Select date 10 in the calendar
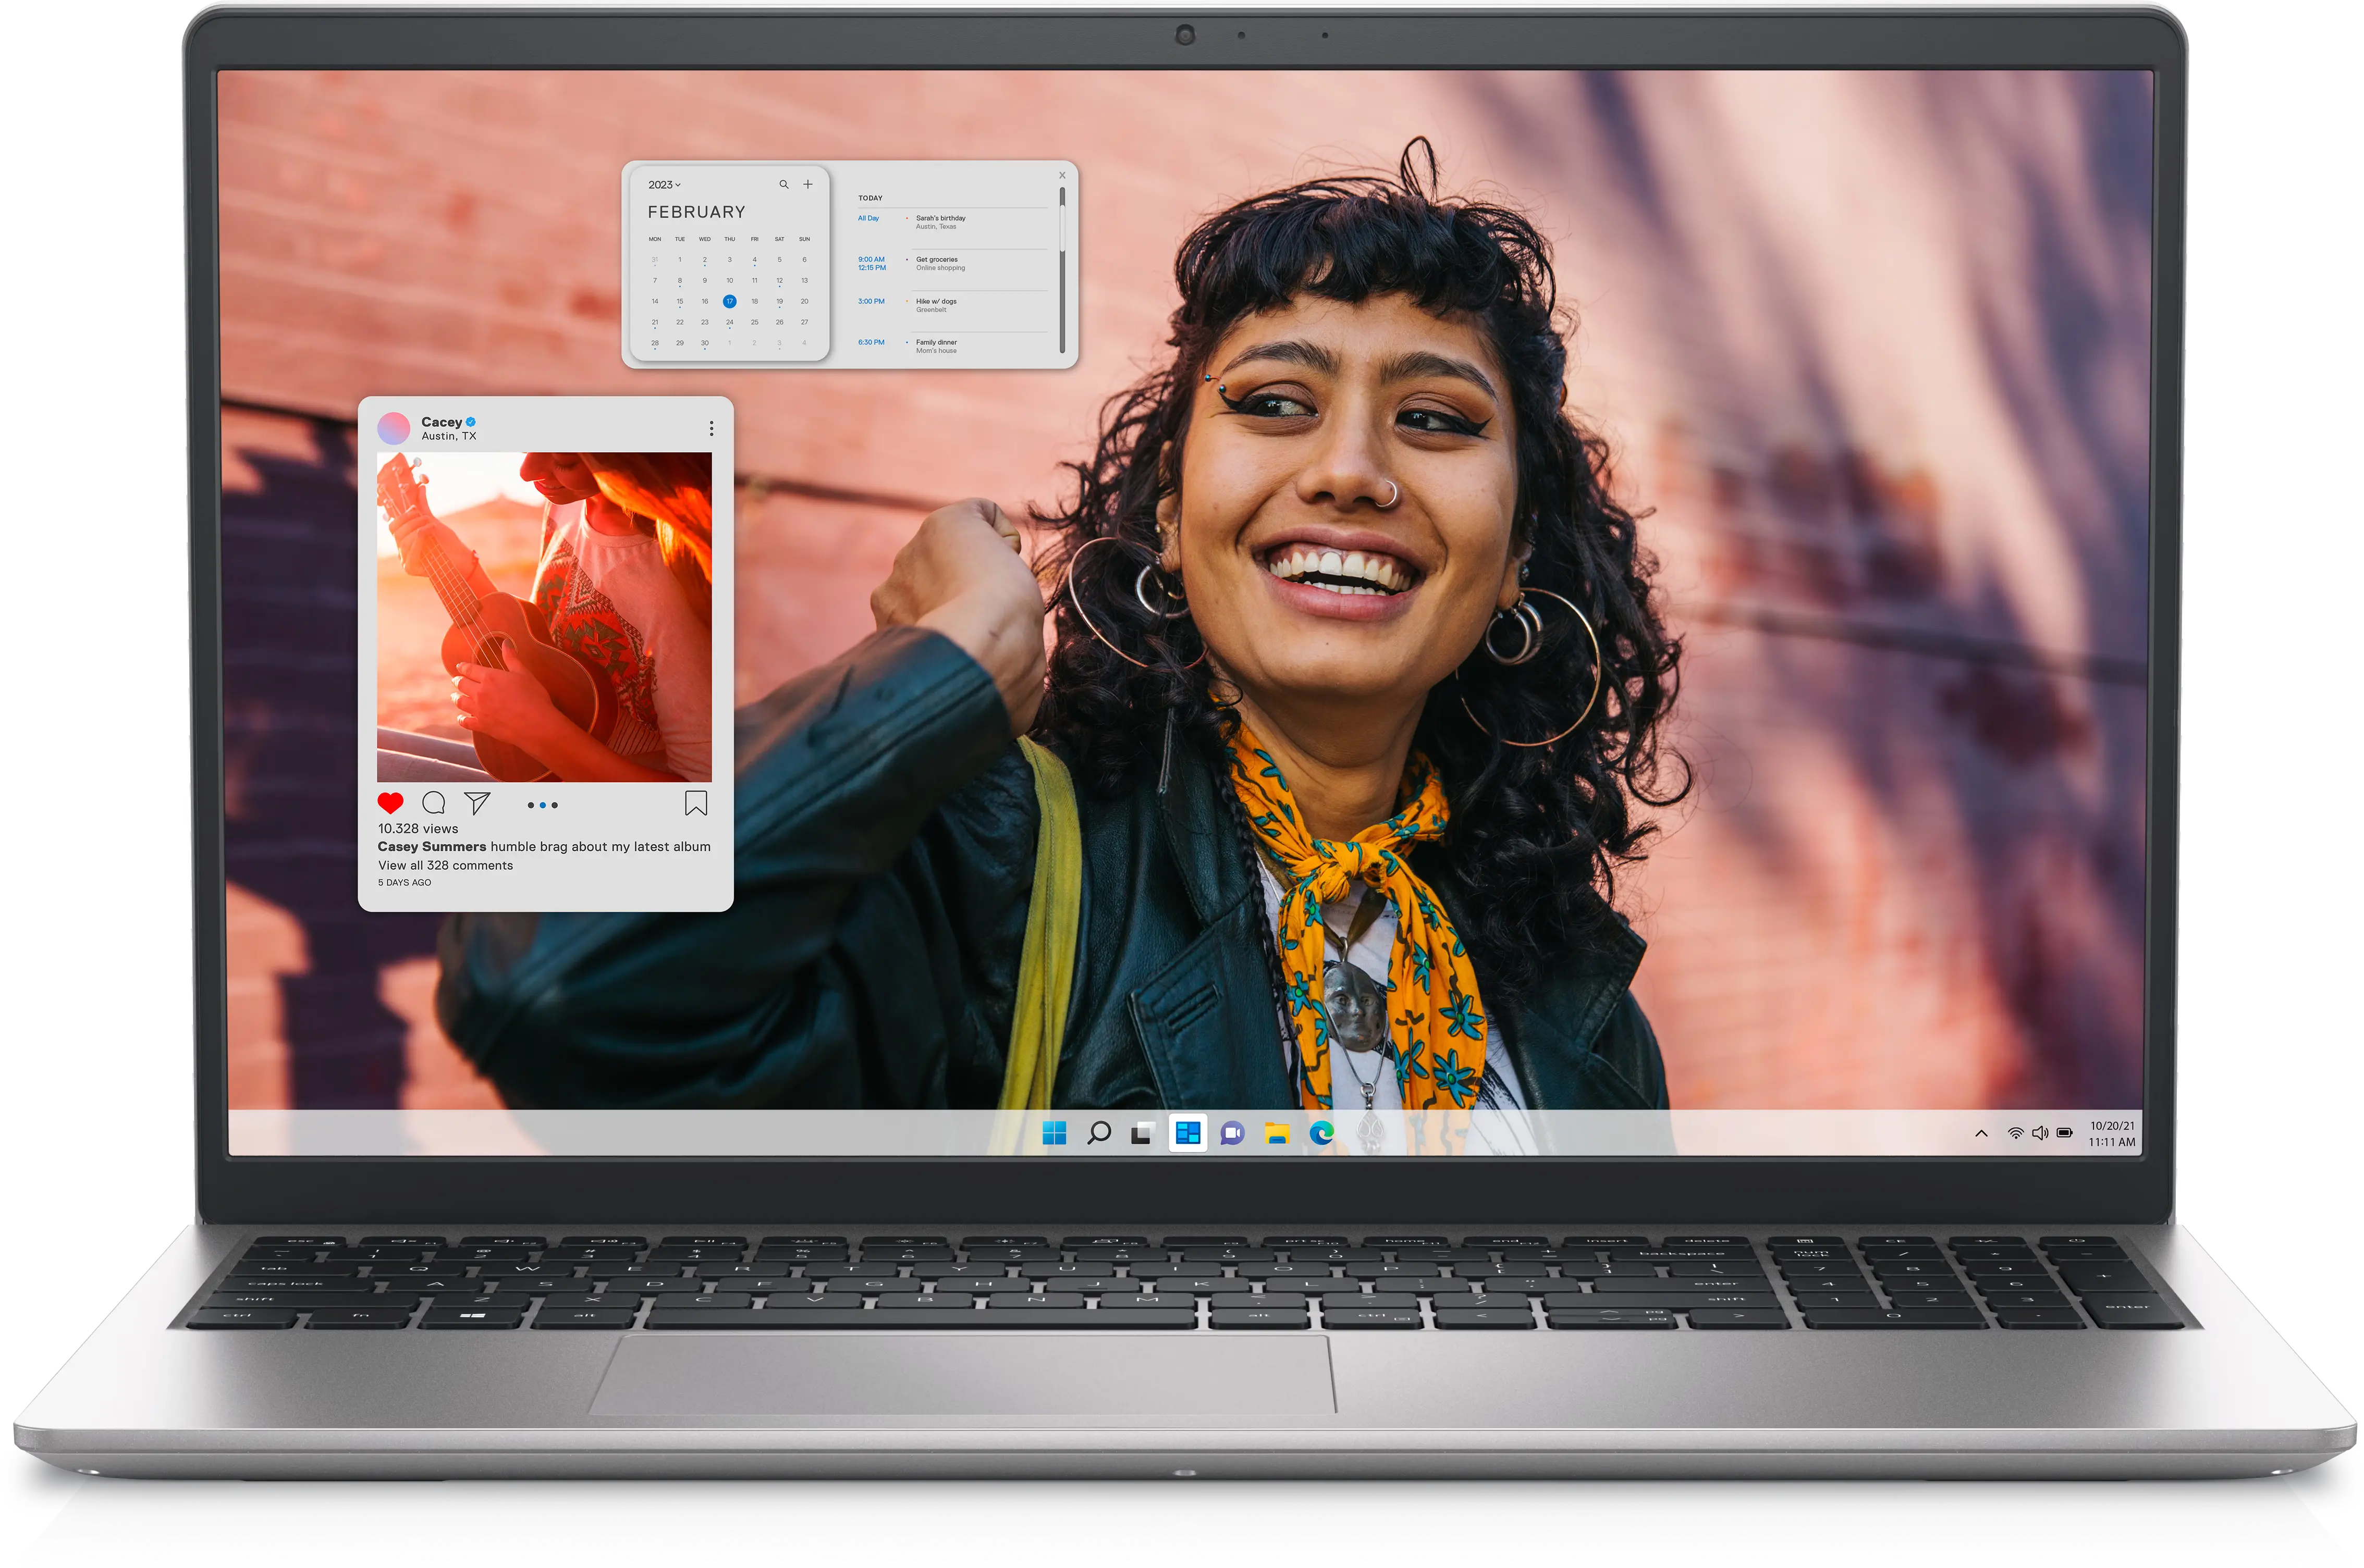This screenshot has width=2364, height=1568. click(x=729, y=280)
